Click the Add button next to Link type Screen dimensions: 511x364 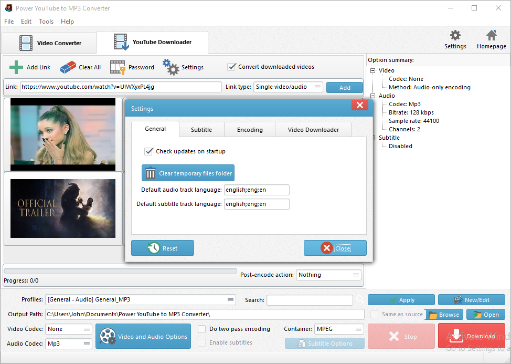tap(345, 87)
